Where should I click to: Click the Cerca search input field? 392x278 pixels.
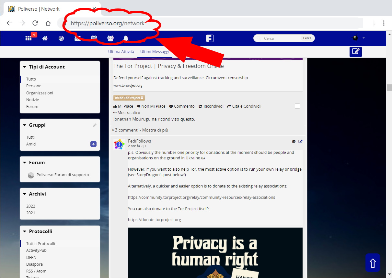tap(281, 38)
